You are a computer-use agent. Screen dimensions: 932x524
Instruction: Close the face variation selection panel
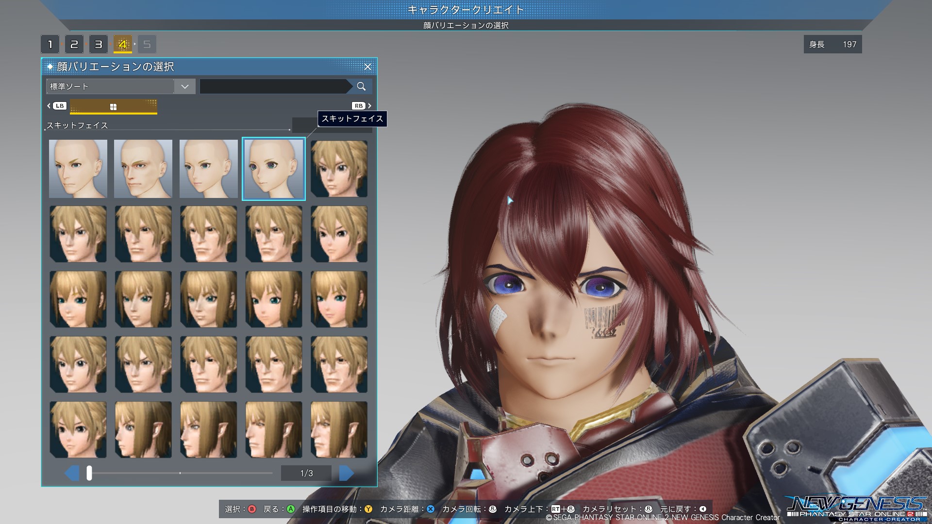[x=367, y=67]
